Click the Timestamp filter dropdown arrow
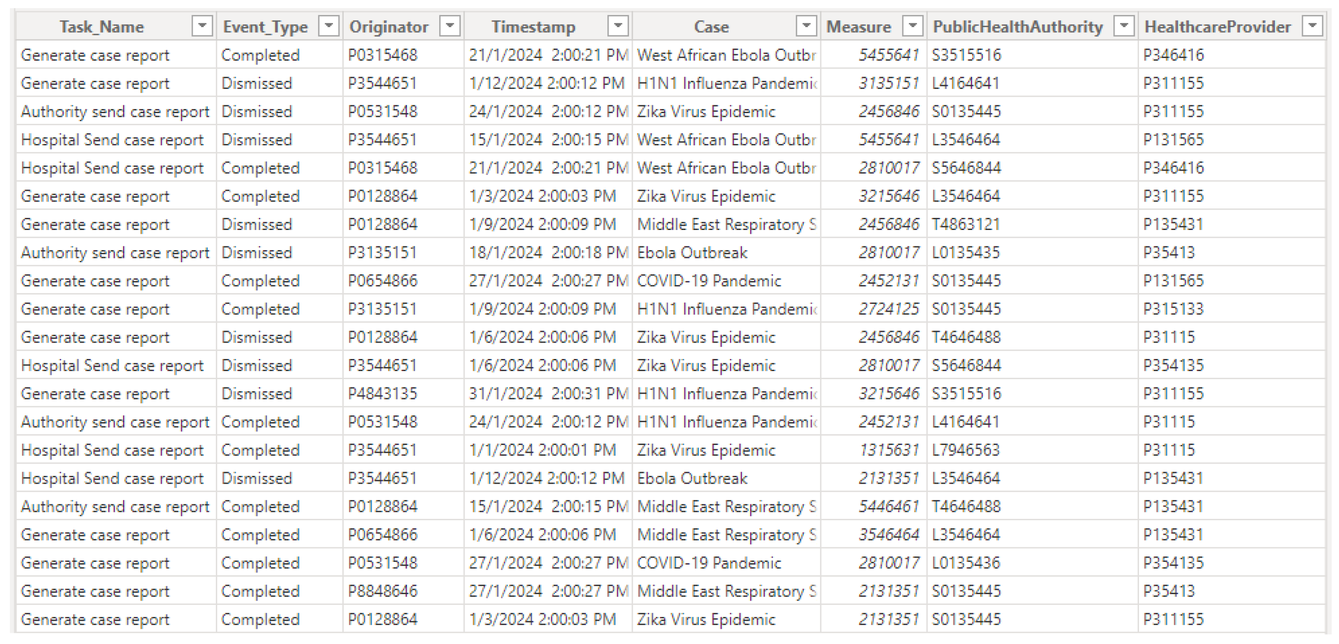Screen dimensions: 1339x644 click(x=618, y=26)
